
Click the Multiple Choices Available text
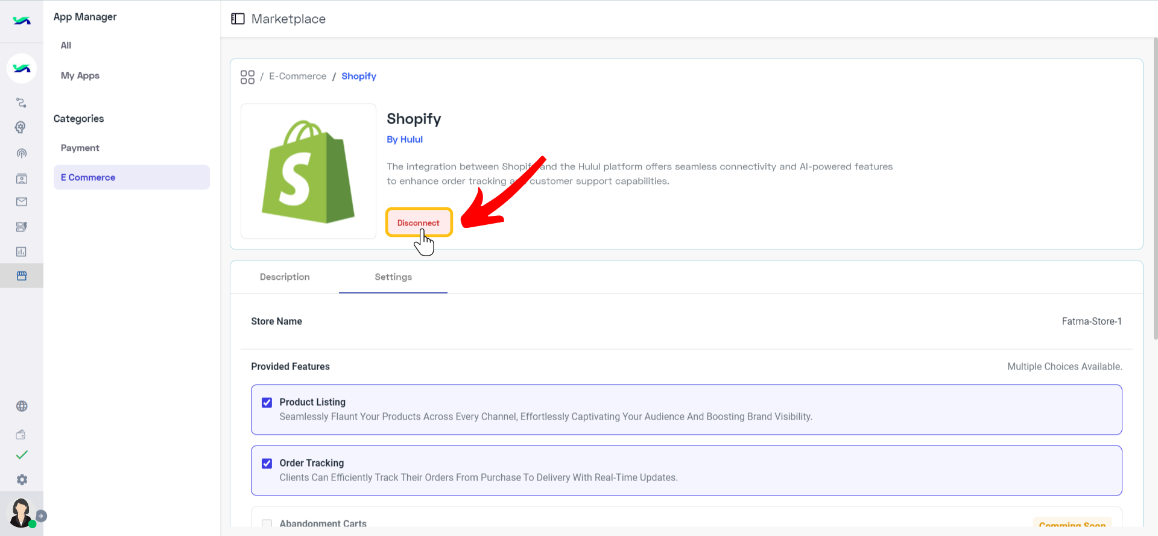point(1065,367)
